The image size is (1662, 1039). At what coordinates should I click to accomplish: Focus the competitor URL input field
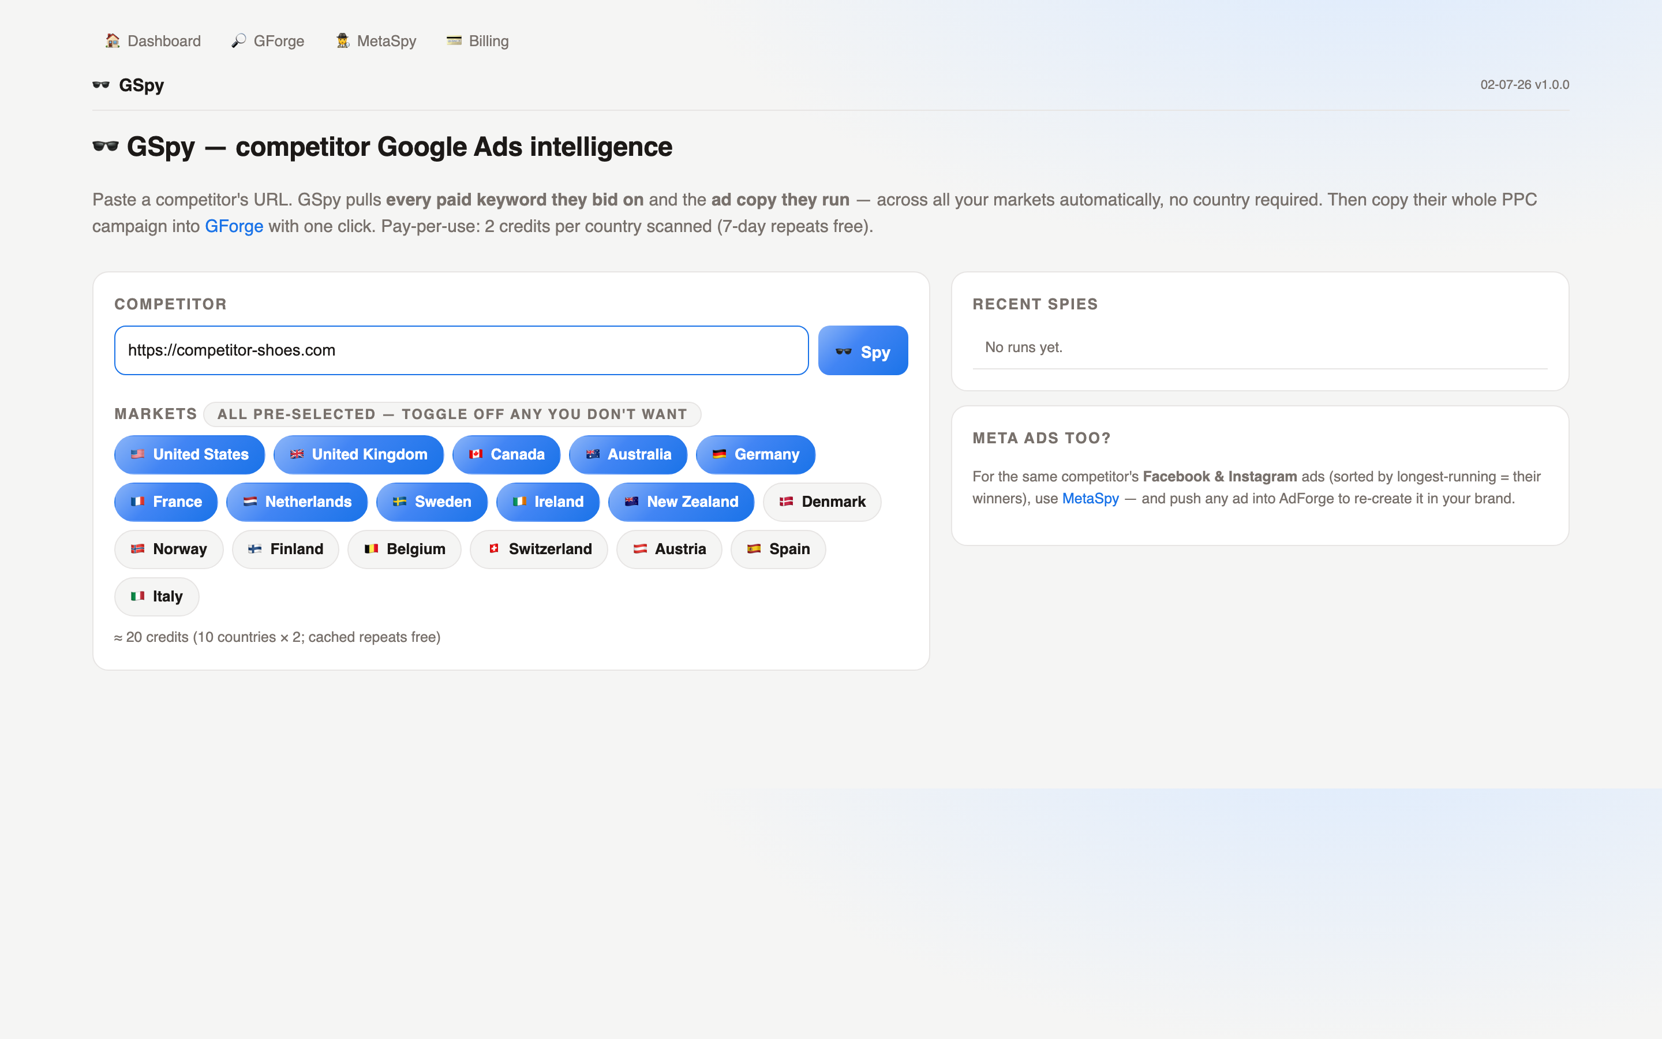click(x=461, y=350)
